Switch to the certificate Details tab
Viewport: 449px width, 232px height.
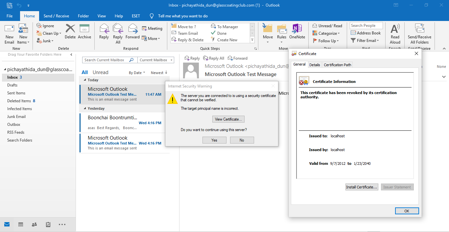(315, 65)
